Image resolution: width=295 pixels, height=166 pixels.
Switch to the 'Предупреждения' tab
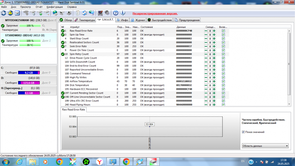point(187,20)
